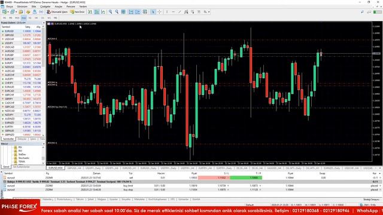Select the StdDev indicator in Navigator
Viewport: 383px width, 215px height.
(x=22, y=154)
